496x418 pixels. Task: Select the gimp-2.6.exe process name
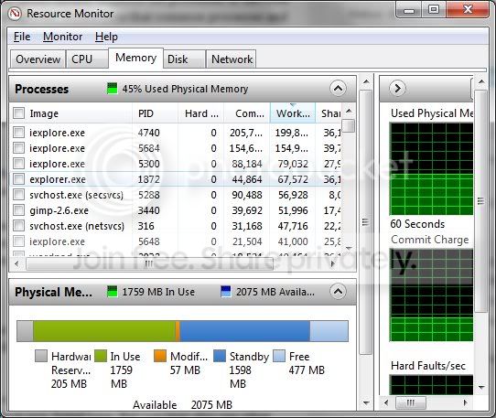point(59,210)
